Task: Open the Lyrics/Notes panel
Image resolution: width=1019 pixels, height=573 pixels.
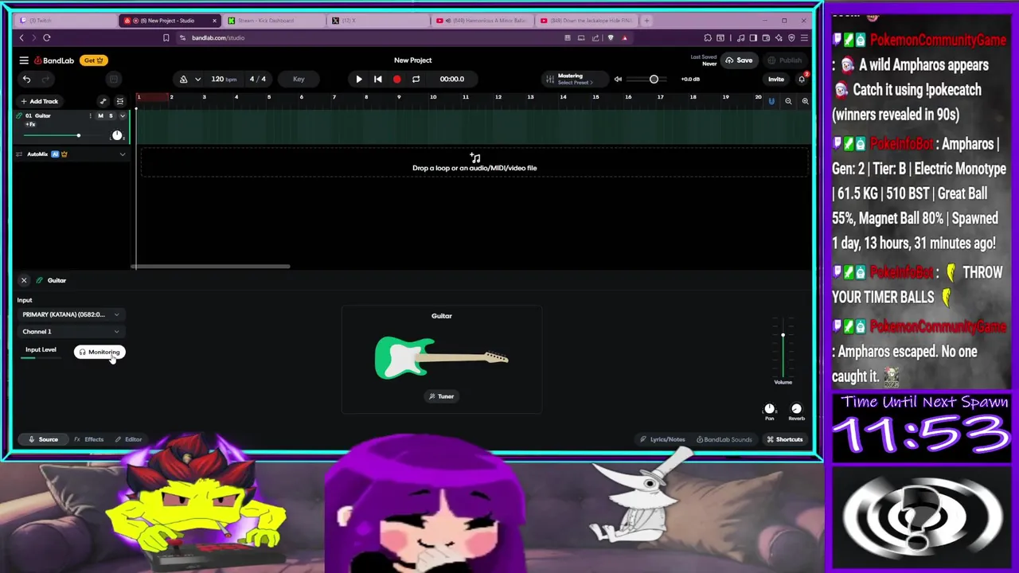Action: [x=662, y=439]
